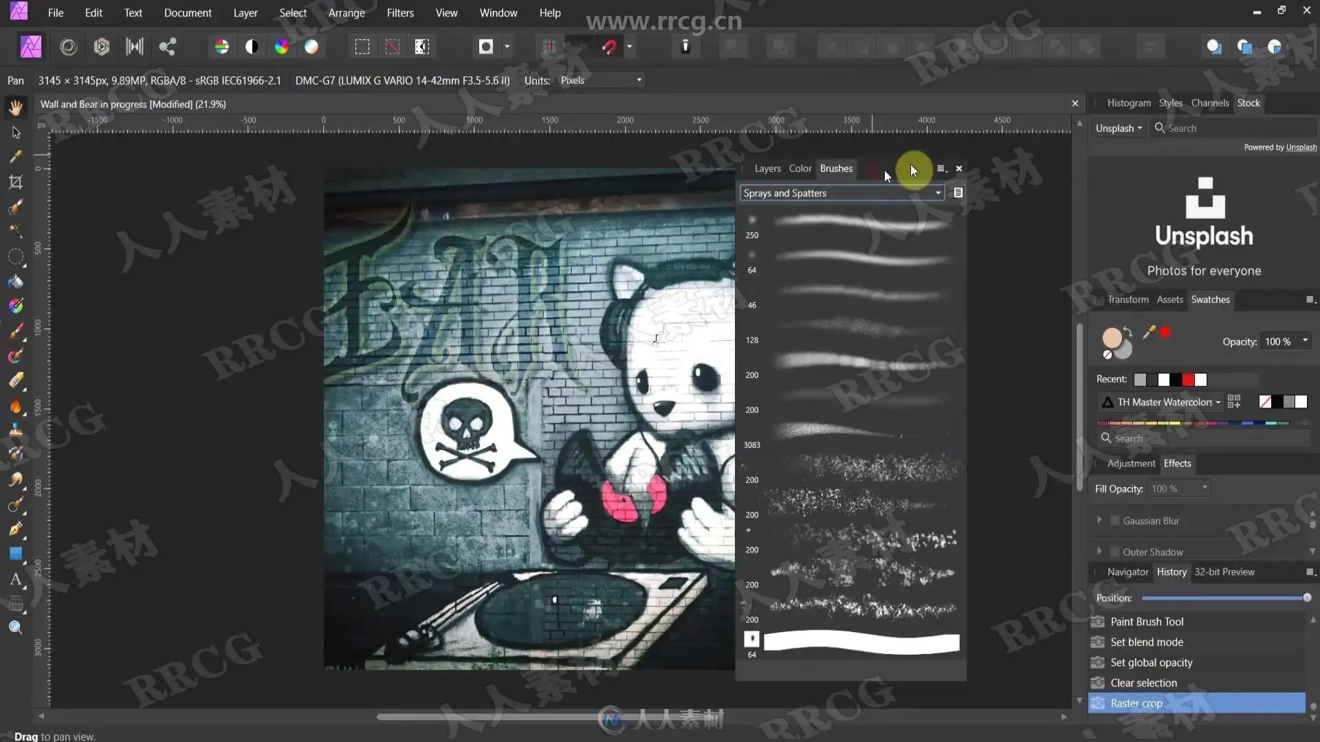
Task: Open the Assistant options icon
Action: click(x=685, y=47)
